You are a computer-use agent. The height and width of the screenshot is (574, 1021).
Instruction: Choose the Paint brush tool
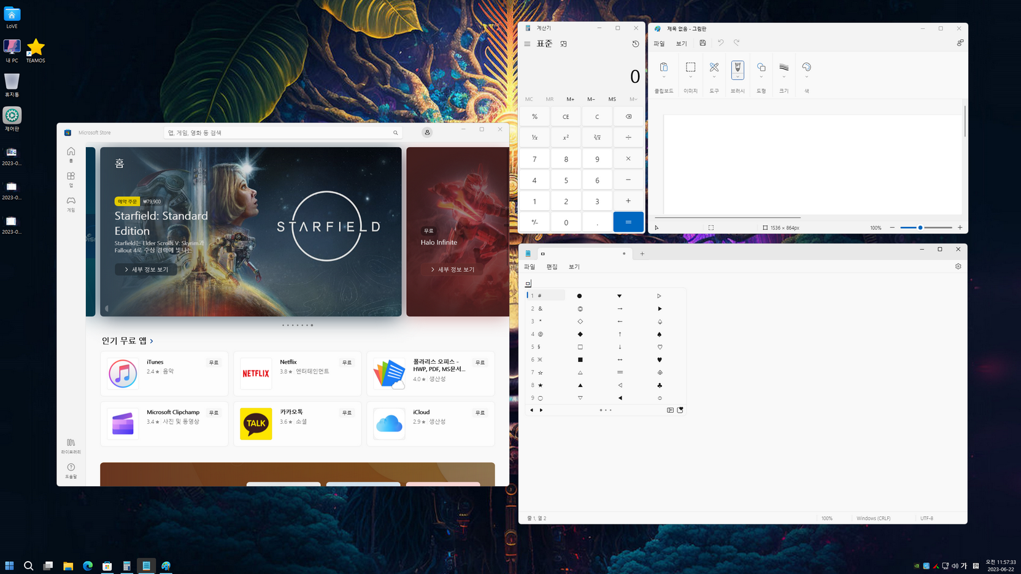click(x=738, y=67)
